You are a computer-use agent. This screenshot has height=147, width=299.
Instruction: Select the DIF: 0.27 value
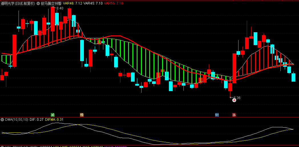[37, 120]
